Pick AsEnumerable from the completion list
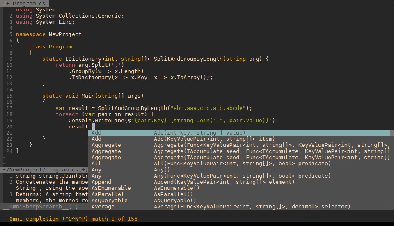Image resolution: width=394 pixels, height=226 pixels. [x=111, y=188]
